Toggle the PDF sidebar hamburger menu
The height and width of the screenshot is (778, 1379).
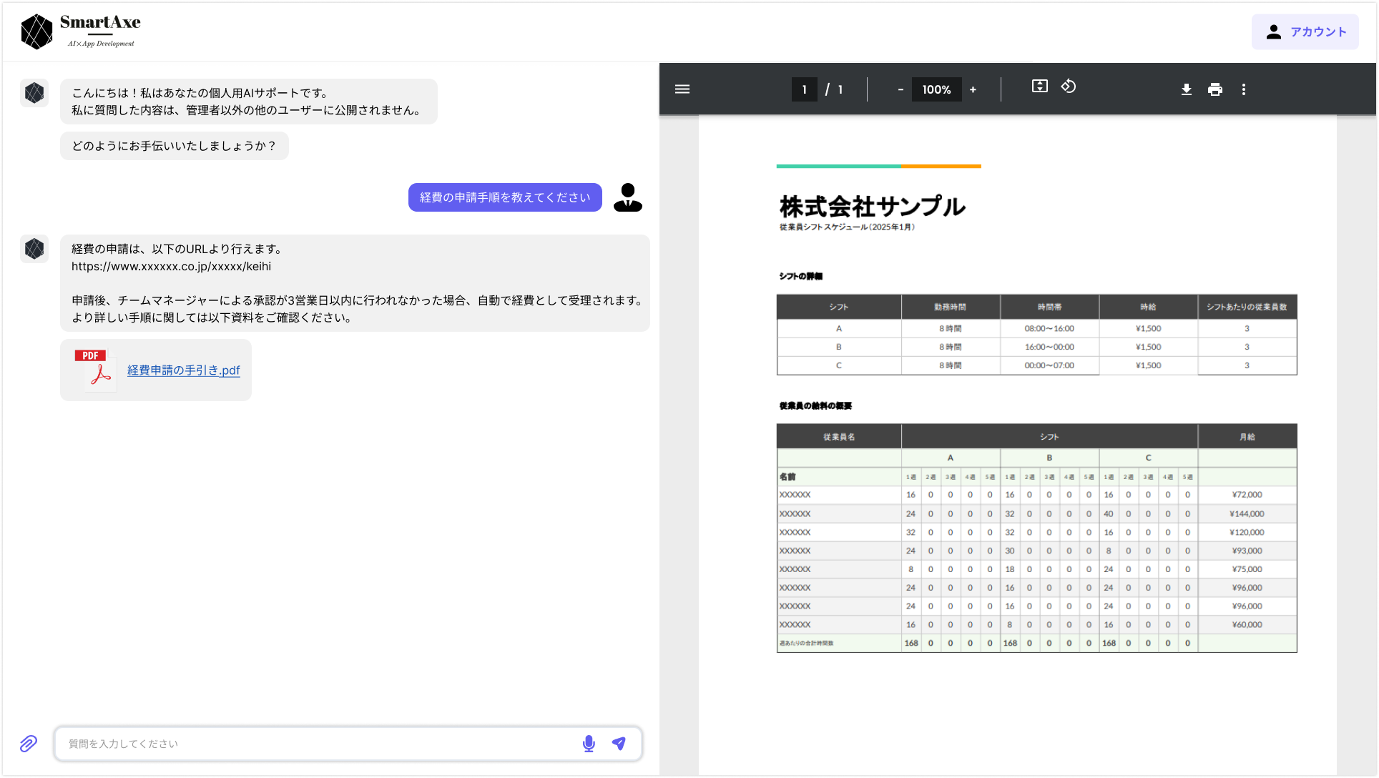[682, 89]
